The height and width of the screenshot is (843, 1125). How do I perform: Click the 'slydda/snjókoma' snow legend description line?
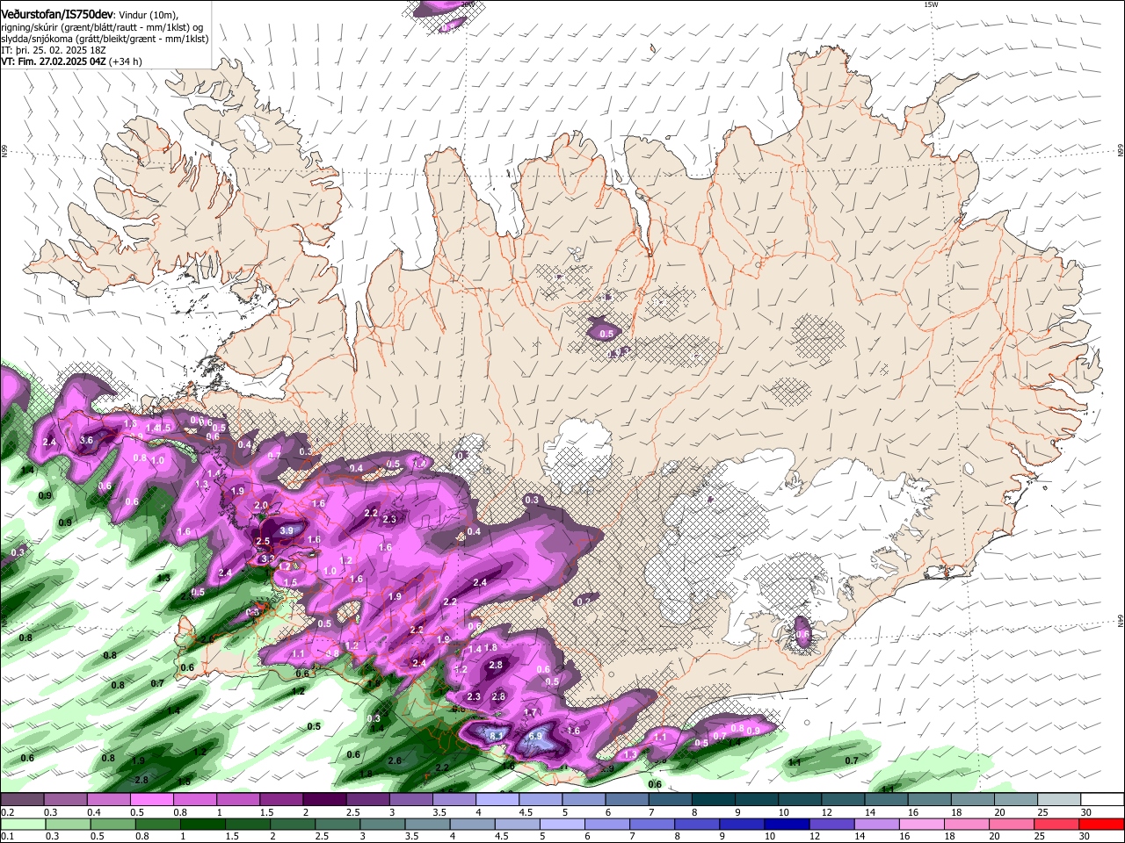[x=105, y=38]
